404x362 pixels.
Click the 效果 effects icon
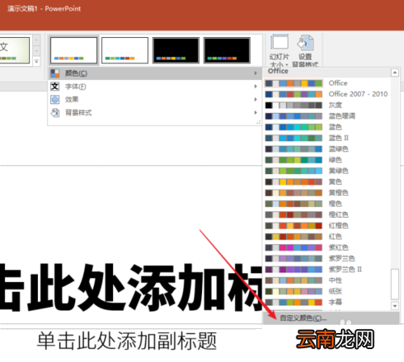click(x=55, y=99)
